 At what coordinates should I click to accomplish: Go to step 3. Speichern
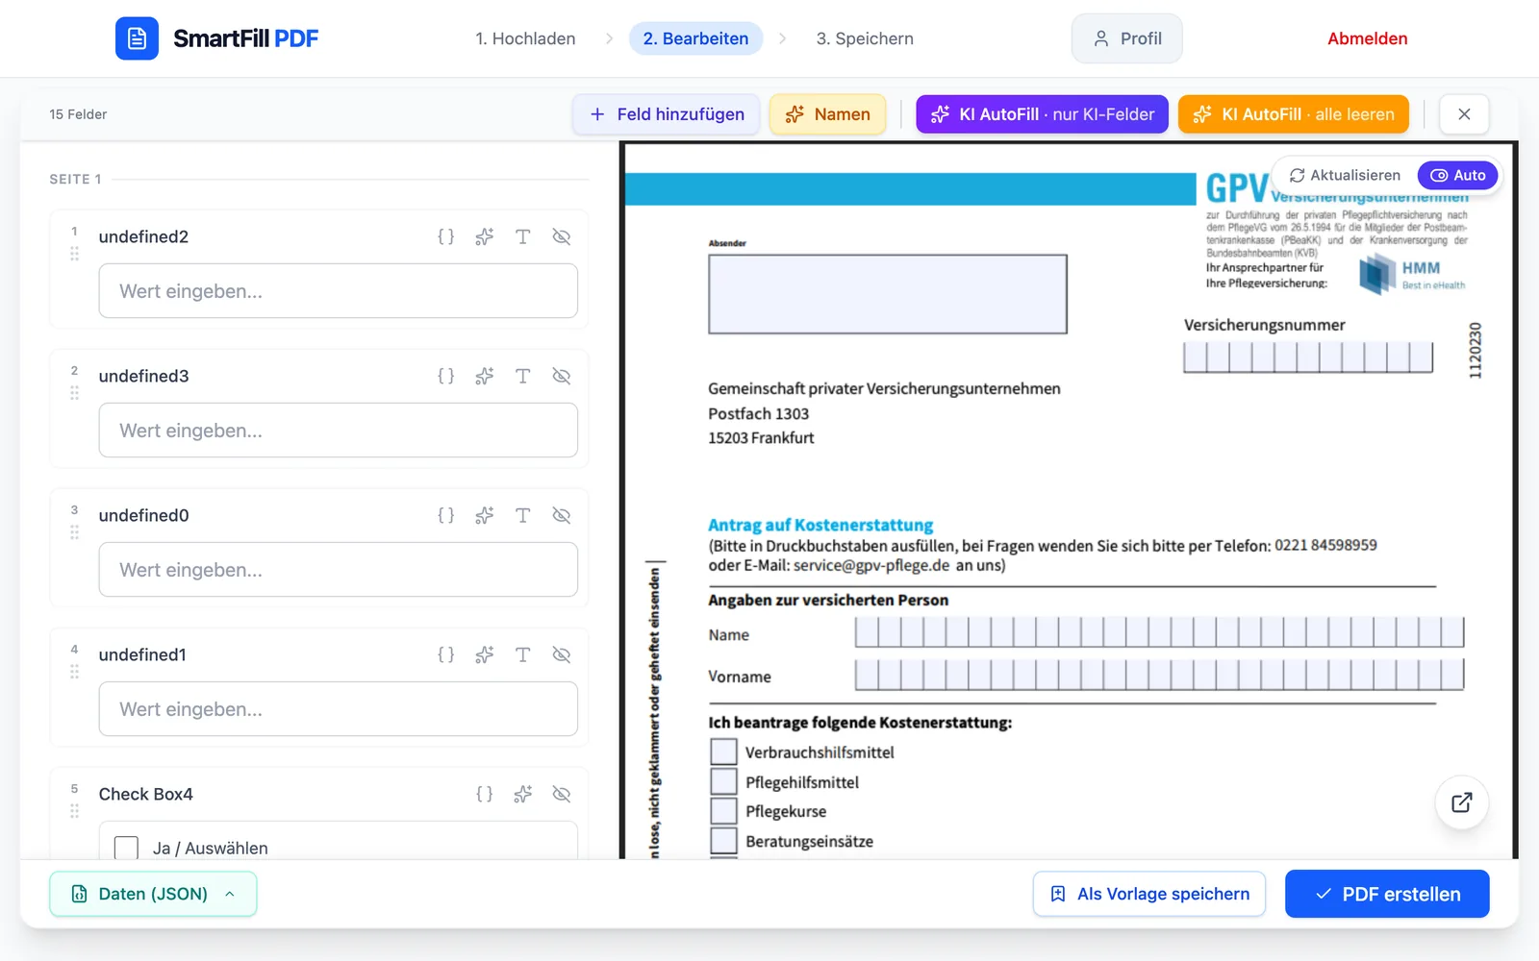coord(865,38)
